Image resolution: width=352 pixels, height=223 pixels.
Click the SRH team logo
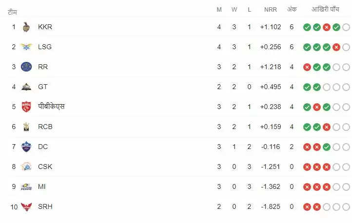point(26,206)
